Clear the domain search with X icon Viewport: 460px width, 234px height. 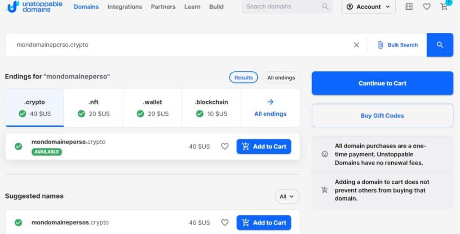click(x=356, y=45)
